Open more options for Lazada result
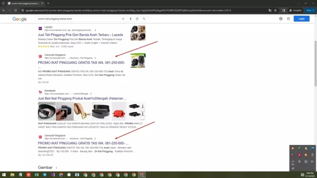317x178 pixels. point(95,30)
